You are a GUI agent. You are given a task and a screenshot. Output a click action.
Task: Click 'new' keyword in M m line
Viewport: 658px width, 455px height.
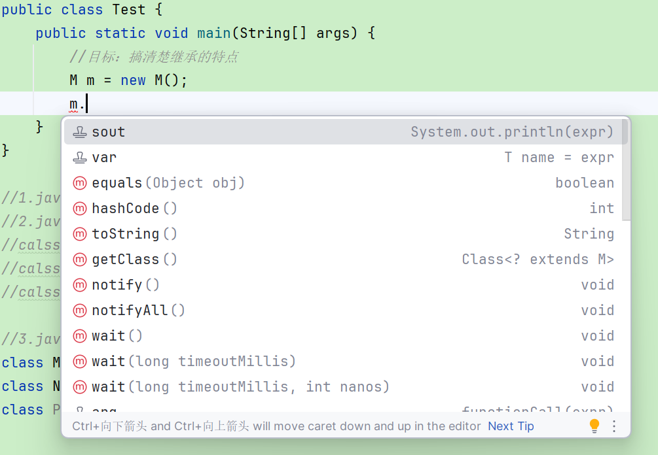[133, 80]
